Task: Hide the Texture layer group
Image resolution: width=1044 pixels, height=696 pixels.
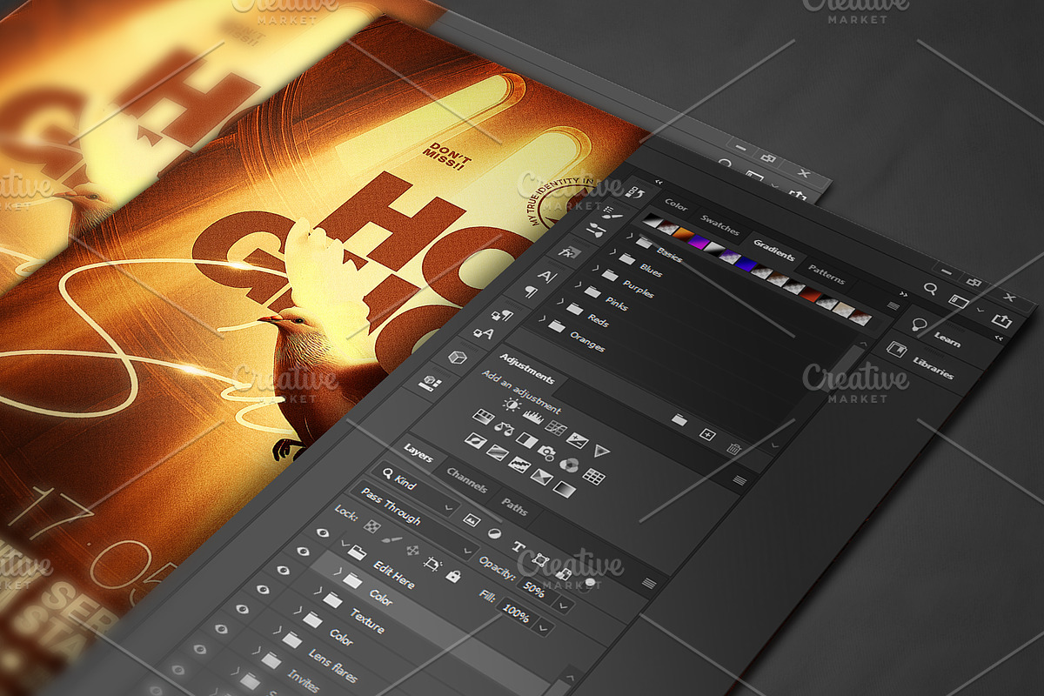Action: pyautogui.click(x=282, y=570)
